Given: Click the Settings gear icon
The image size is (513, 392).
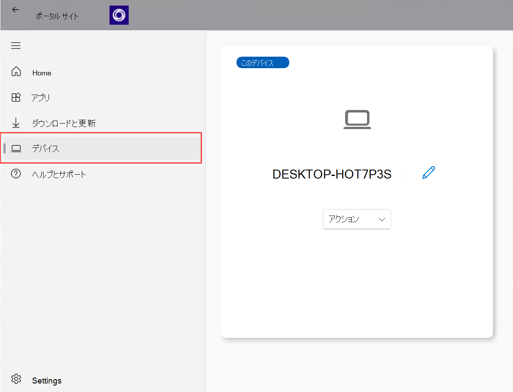Looking at the screenshot, I should tap(16, 379).
